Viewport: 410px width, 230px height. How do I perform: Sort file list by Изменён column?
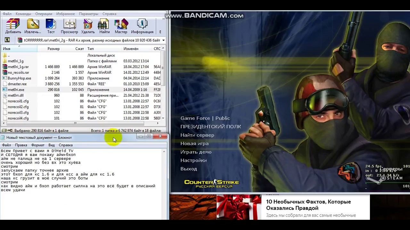click(x=137, y=49)
